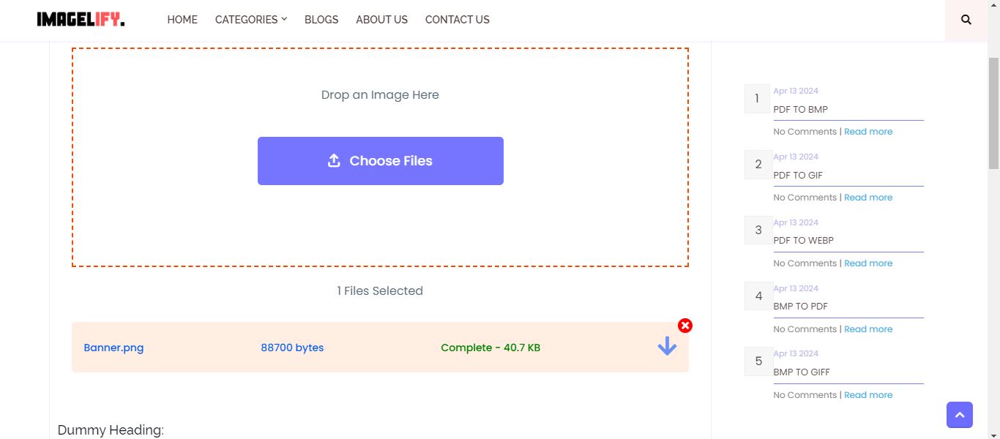The height and width of the screenshot is (439, 1000).
Task: Click the upload icon on Choose Files button
Action: tap(335, 160)
